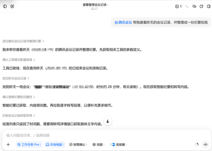Viewport: 212px width, 151px height.
Task: Toggle the left sidebar panel icon
Action: (5, 6)
